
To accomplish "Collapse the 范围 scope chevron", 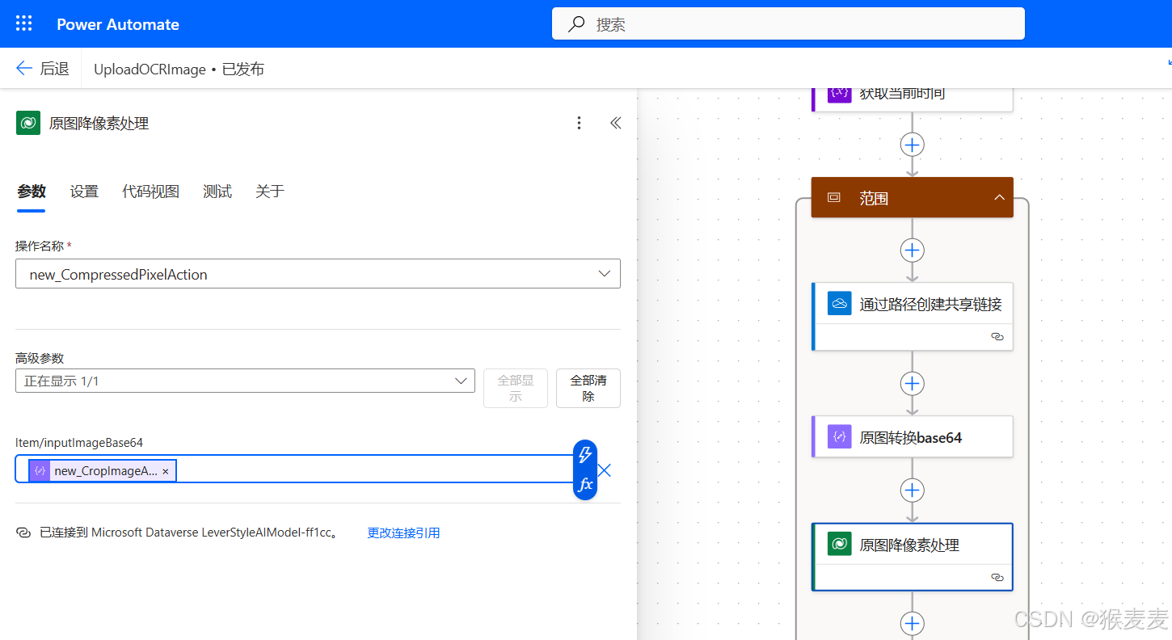I will [999, 198].
